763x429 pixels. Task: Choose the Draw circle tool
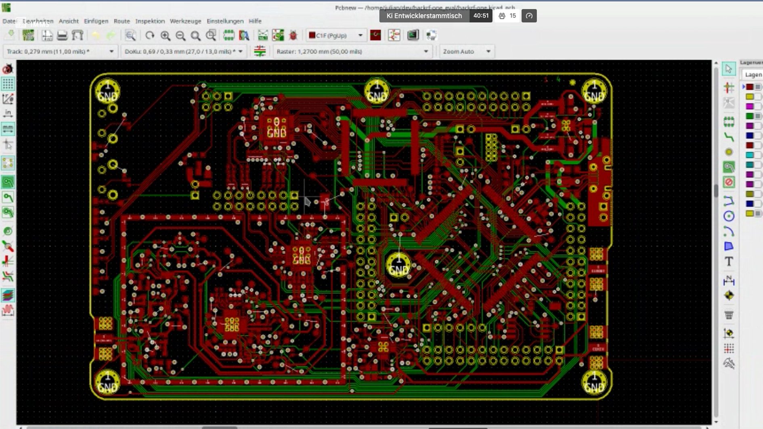click(729, 216)
